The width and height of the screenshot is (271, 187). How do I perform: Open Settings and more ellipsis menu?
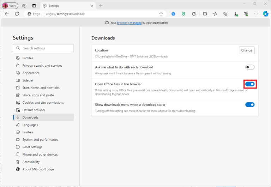[x=256, y=14]
